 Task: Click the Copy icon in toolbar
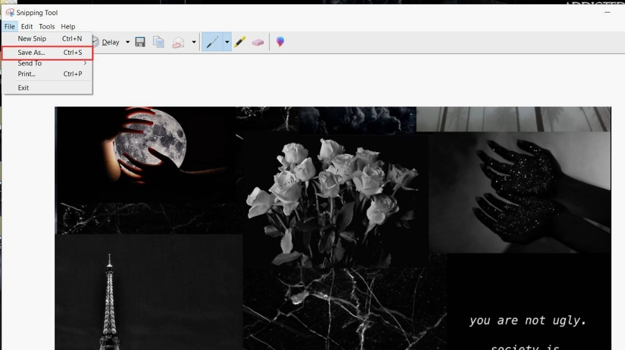pos(158,42)
